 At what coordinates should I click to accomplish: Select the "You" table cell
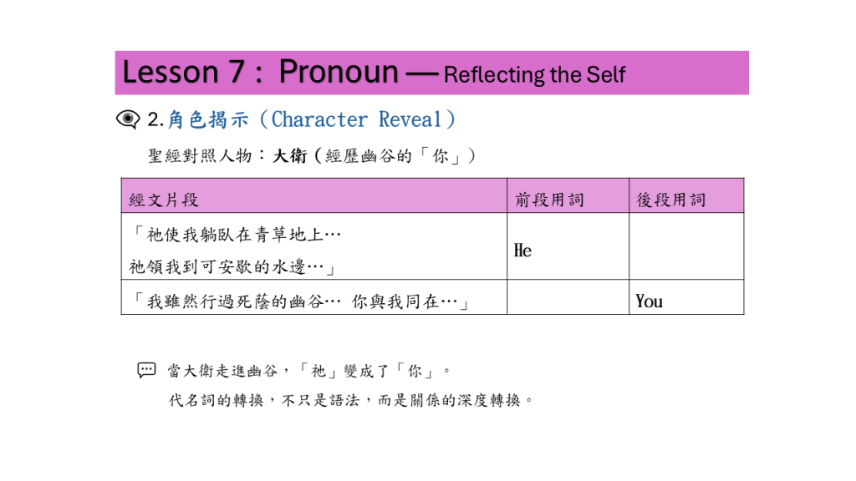[650, 301]
